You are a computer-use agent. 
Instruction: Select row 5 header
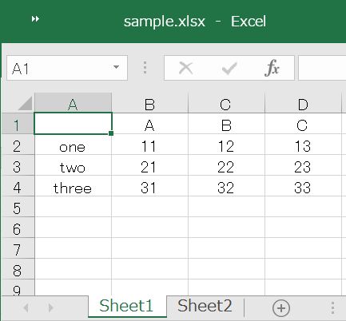[x=18, y=207]
